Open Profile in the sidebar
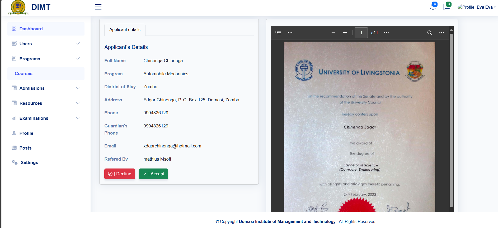 click(x=26, y=133)
